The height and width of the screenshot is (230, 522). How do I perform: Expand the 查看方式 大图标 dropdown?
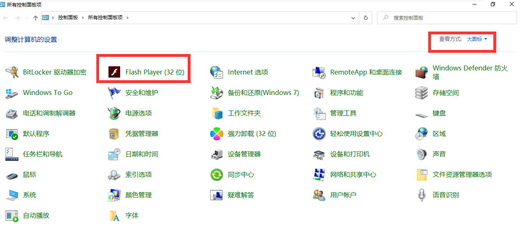477,39
